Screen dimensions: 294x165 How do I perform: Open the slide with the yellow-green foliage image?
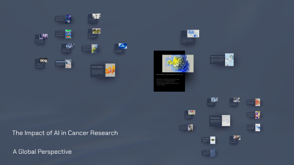click(90, 49)
